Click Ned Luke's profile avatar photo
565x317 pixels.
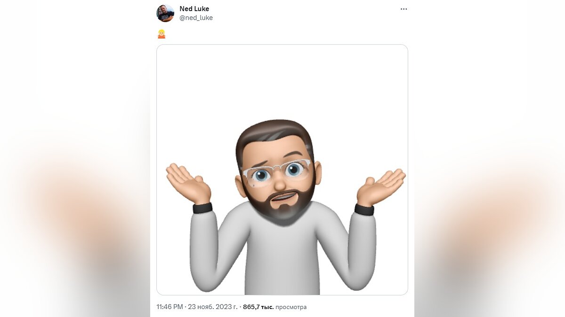coord(165,13)
